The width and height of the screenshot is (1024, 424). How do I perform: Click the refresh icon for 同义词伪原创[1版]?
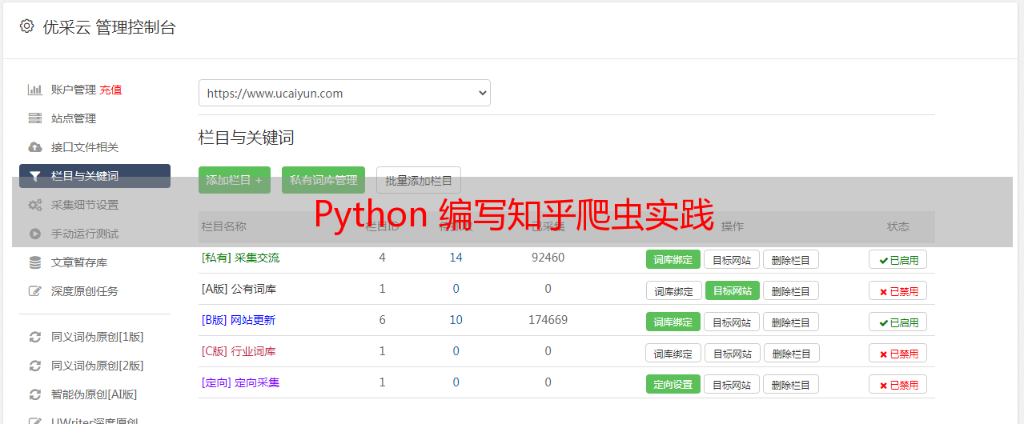tap(35, 337)
